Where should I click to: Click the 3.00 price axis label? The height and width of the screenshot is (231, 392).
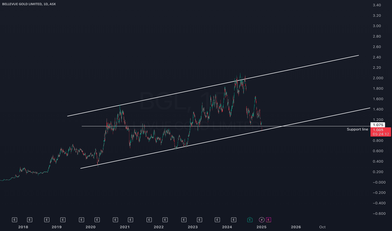[x=377, y=26]
